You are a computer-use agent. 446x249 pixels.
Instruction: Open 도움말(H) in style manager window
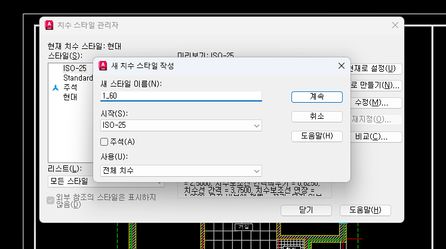coord(365,210)
